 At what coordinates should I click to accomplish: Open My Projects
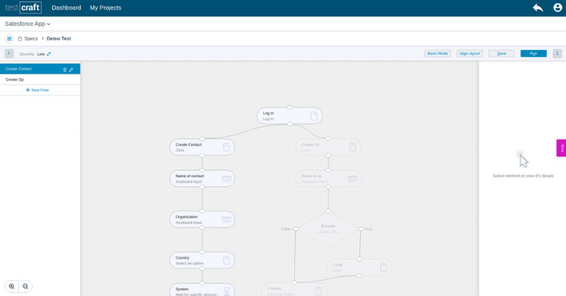tap(106, 8)
